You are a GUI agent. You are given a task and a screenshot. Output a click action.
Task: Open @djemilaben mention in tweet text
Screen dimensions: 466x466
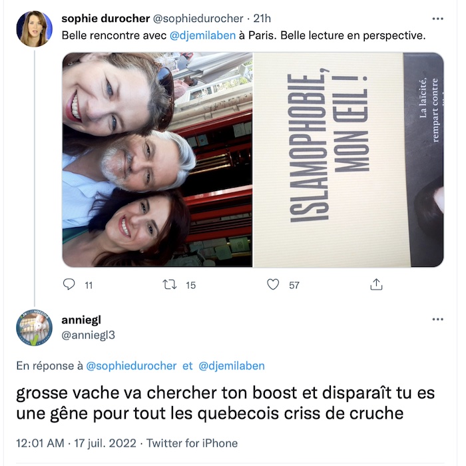tap(202, 36)
